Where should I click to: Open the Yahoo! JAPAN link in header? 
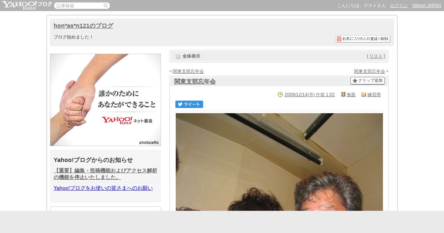pyautogui.click(x=426, y=6)
